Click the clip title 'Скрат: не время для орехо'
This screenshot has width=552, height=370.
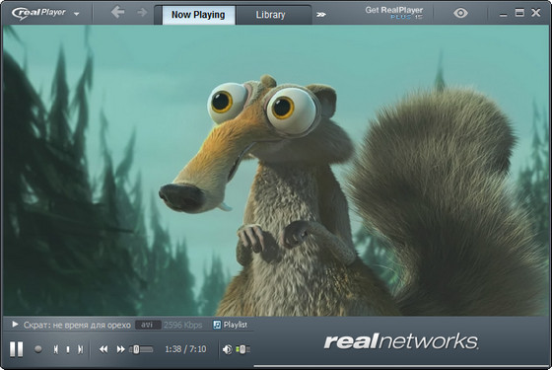pos(77,325)
